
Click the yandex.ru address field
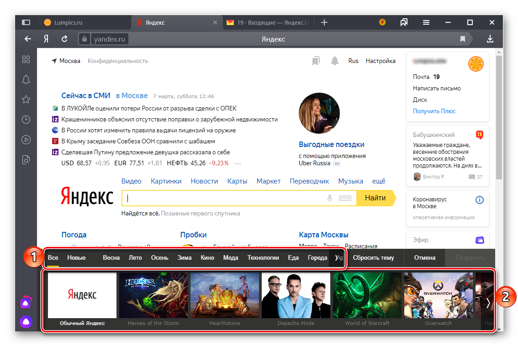(109, 39)
